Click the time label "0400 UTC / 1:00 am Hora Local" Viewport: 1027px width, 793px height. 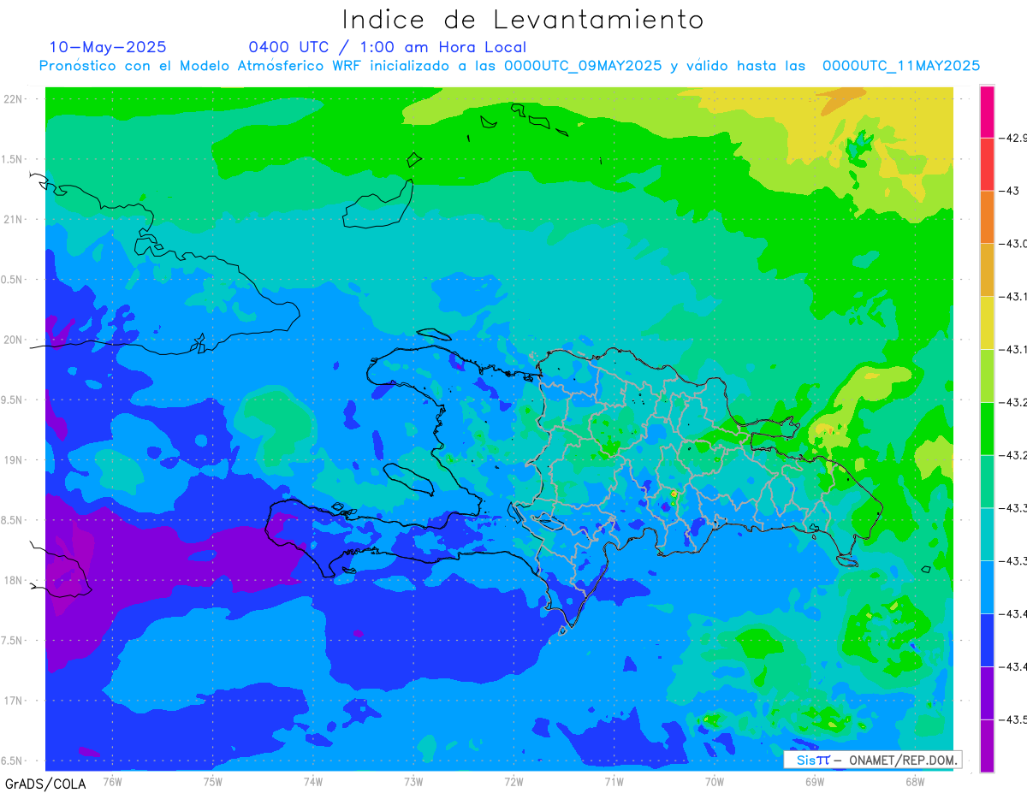click(387, 47)
